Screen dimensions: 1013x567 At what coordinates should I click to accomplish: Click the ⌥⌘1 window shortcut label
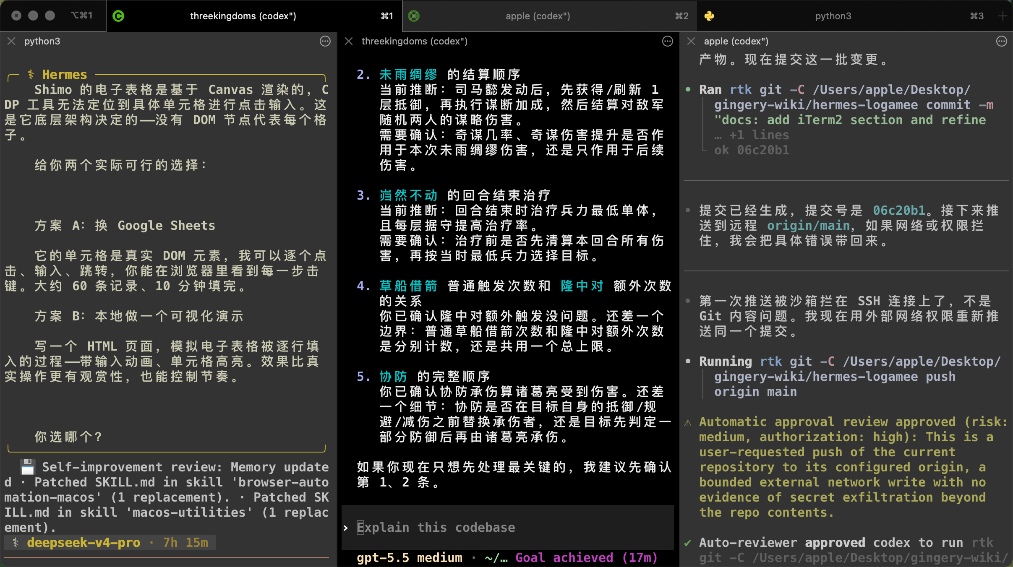pyautogui.click(x=81, y=16)
